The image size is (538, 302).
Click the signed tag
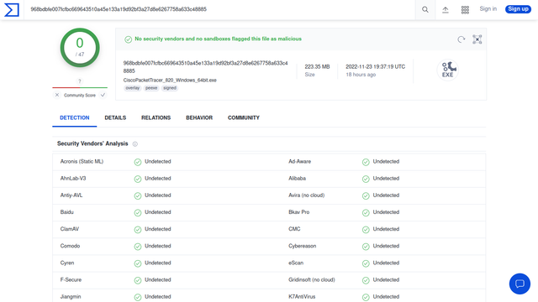[170, 88]
